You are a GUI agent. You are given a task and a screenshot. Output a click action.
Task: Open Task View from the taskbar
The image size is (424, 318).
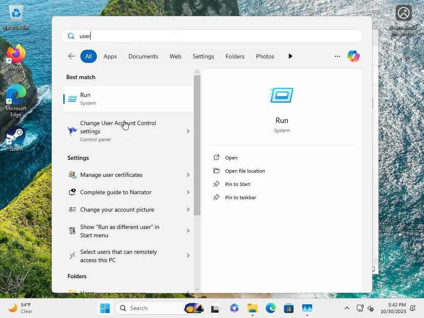(x=215, y=308)
